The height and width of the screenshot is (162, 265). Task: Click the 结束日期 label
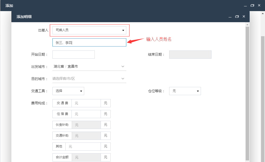(156, 54)
